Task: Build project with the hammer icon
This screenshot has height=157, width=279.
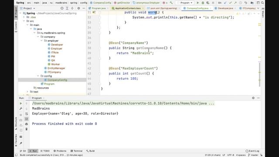Action: tap(171, 3)
